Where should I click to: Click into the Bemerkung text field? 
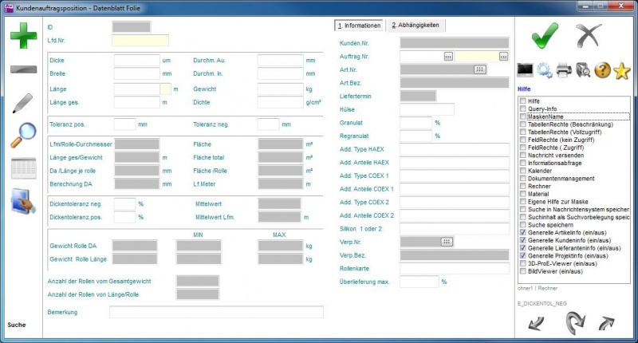[216, 312]
